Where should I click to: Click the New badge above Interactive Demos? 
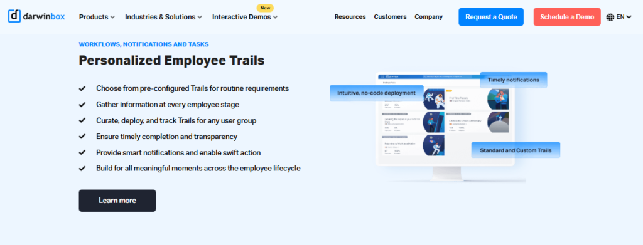[x=265, y=8]
